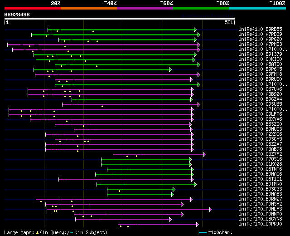Select the UniRef100_Q6Z2V7 label
The image size is (290, 236).
click(x=260, y=144)
